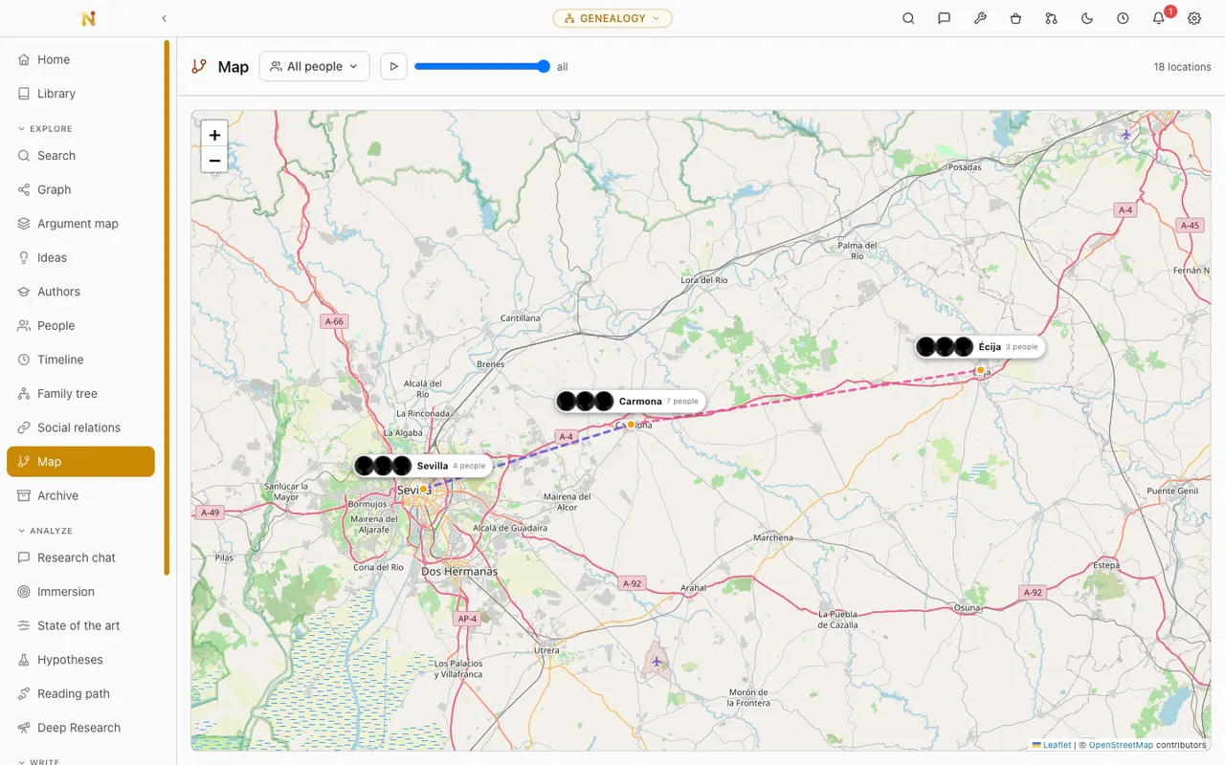
Task: Toggle dark mode moon icon
Action: (x=1087, y=18)
